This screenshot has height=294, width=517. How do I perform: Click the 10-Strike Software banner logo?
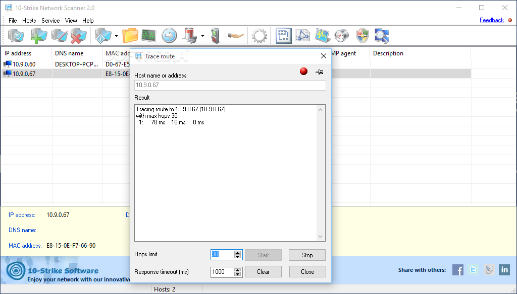pyautogui.click(x=16, y=271)
